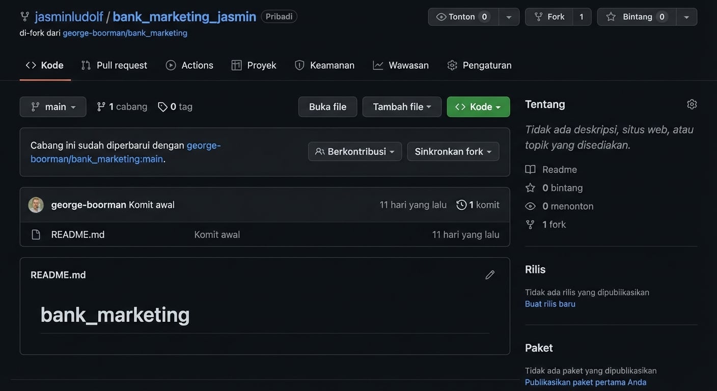This screenshot has width=717, height=391.
Task: Open the Proyek tab
Action: click(x=254, y=65)
